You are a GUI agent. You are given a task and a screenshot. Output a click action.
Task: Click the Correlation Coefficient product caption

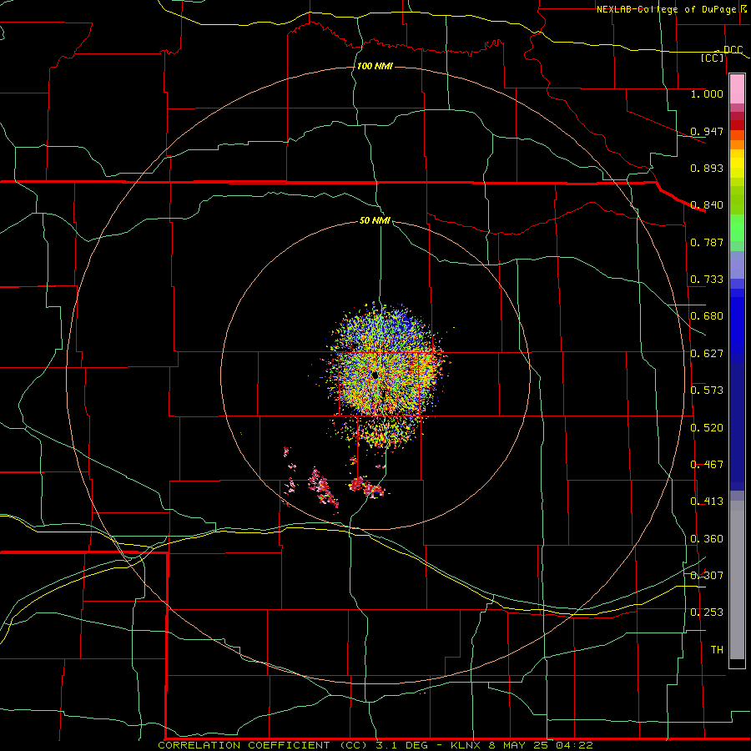[x=375, y=745]
